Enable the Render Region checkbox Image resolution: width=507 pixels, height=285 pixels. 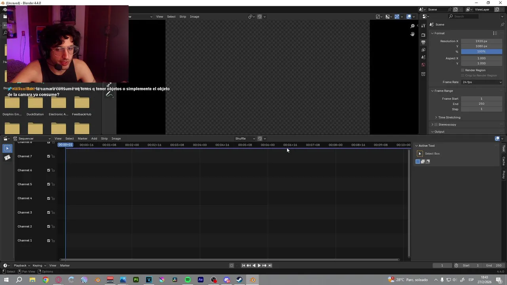pos(462,70)
